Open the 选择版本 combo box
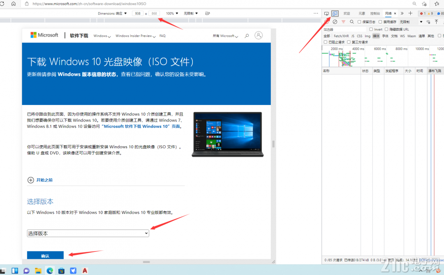The height and width of the screenshot is (275, 444). point(88,233)
